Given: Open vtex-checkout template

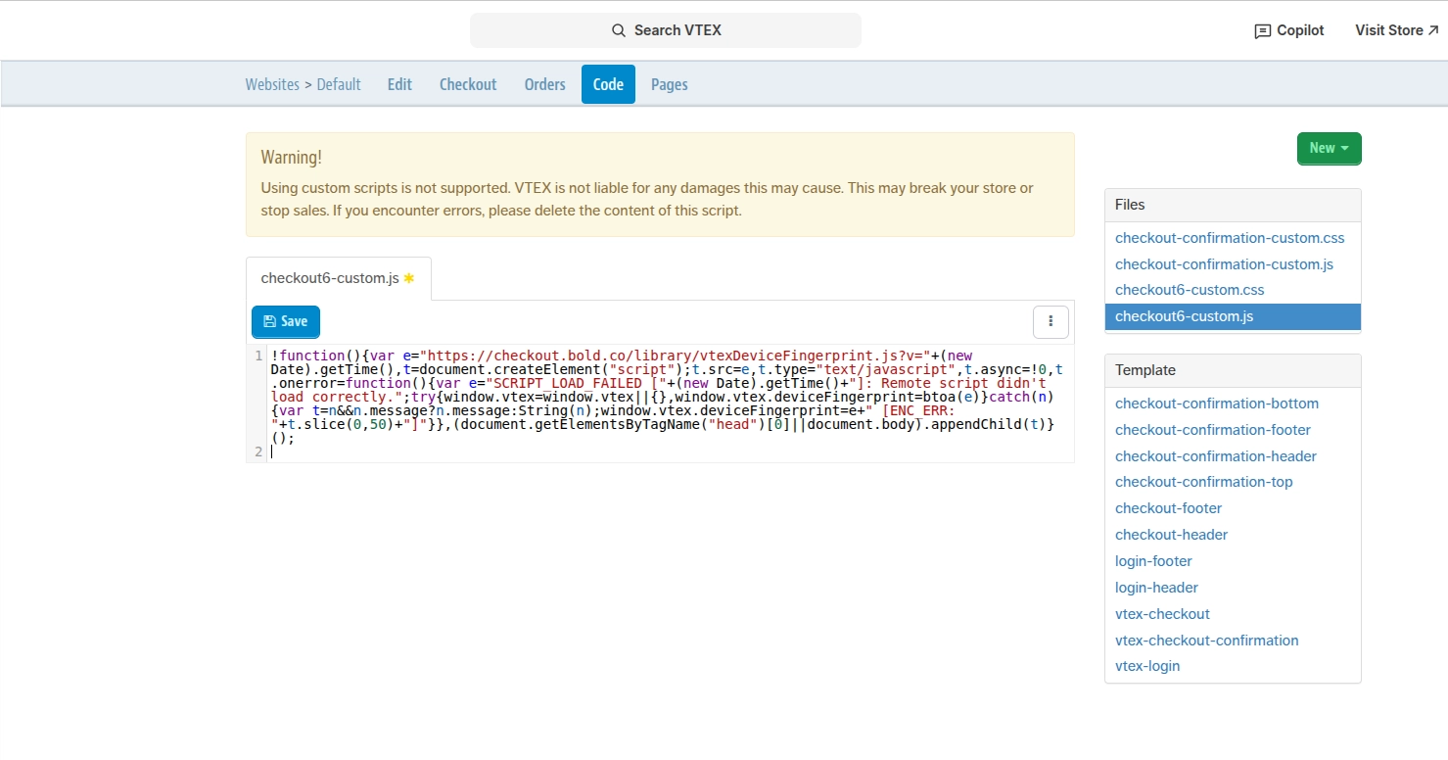Looking at the screenshot, I should tap(1162, 614).
